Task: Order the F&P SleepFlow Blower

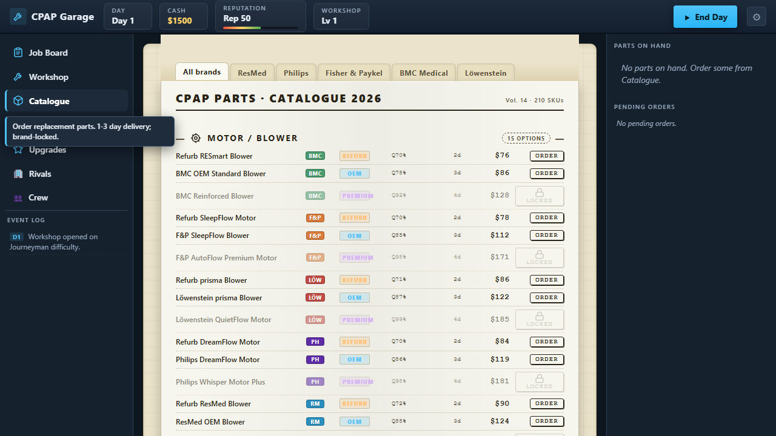Action: (547, 235)
